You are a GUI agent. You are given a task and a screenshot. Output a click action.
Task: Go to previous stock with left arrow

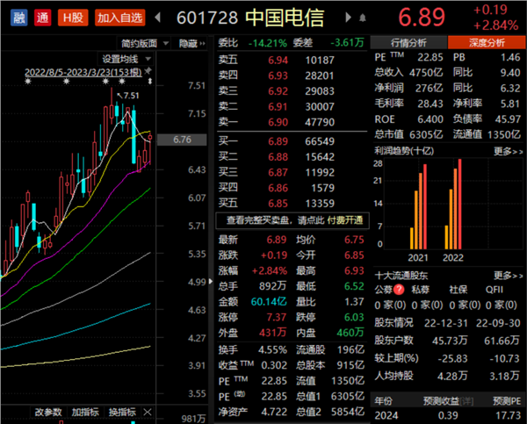pos(158,18)
